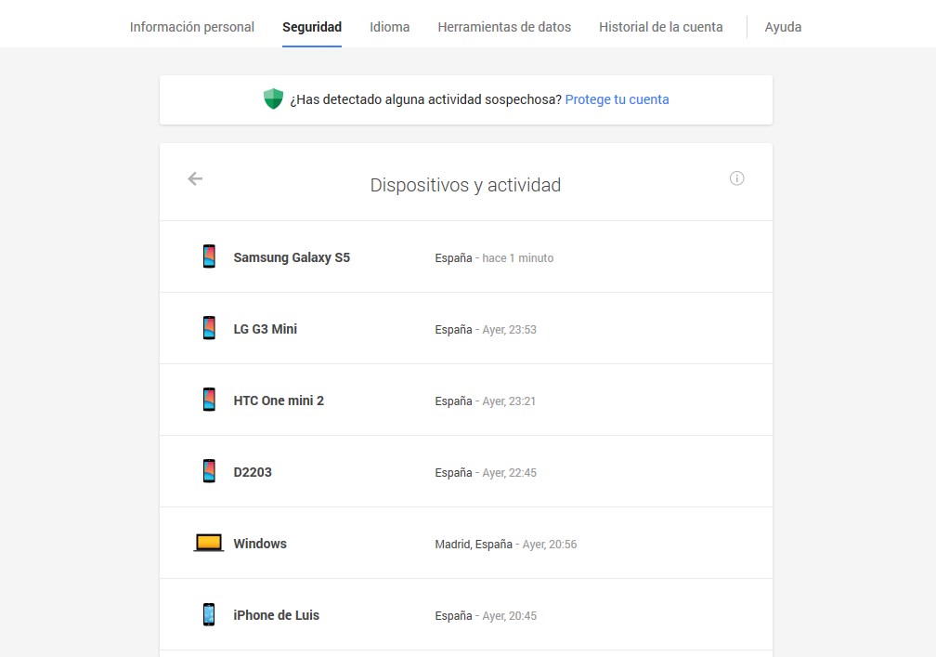Click the HTC One mini 2 phone icon

tap(209, 401)
